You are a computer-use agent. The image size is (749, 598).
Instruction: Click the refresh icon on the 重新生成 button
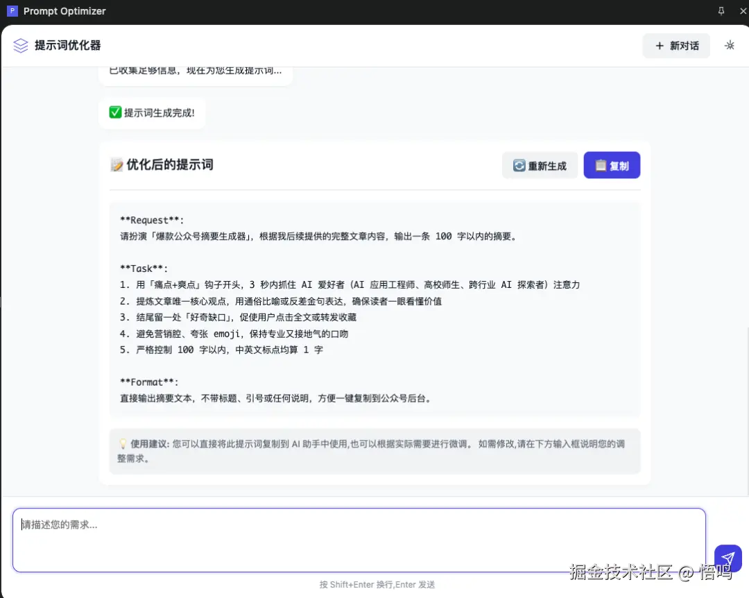[519, 165]
